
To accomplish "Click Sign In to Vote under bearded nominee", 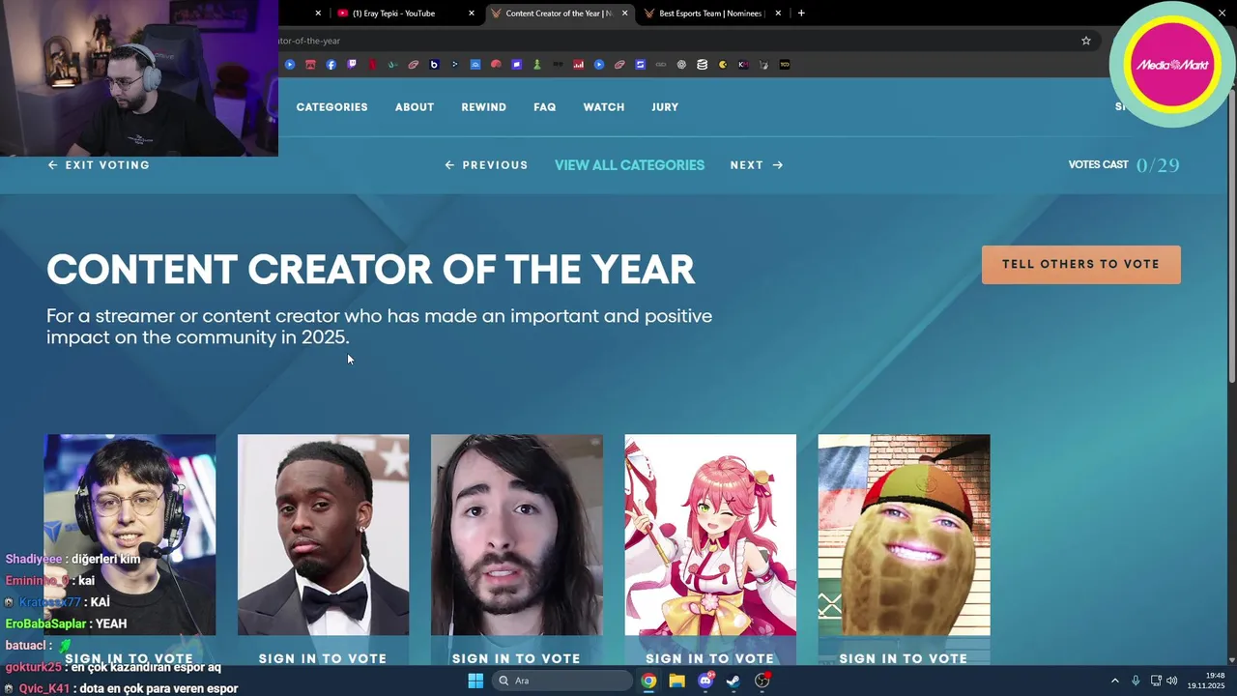I will tap(516, 658).
